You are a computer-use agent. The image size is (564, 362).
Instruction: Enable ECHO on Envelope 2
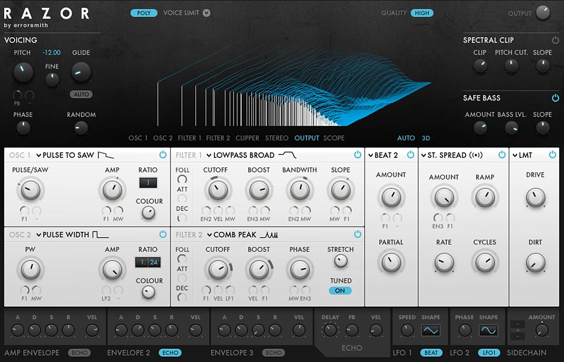tap(170, 352)
